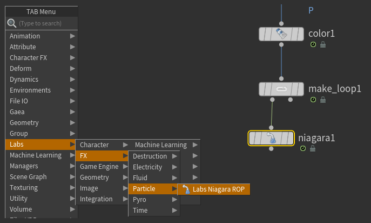Click the clock badge under make_loop1
The height and width of the screenshot is (223, 371).
click(x=313, y=100)
